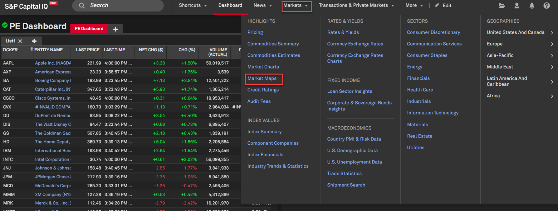Open Currency Exchange Rates link
Screen dimensions: 558x211
355,44
